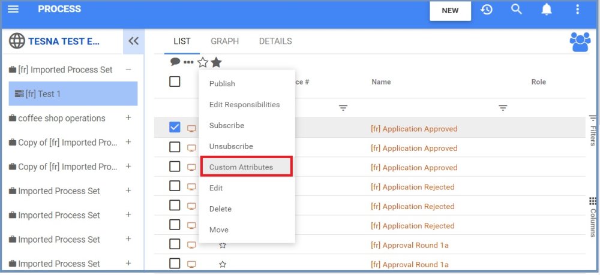Uncheck the selected first row checkbox

pyautogui.click(x=175, y=127)
